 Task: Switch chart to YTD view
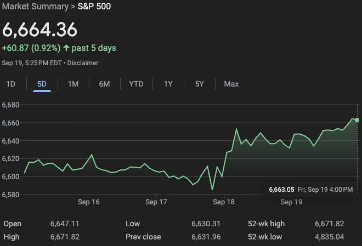pos(136,84)
